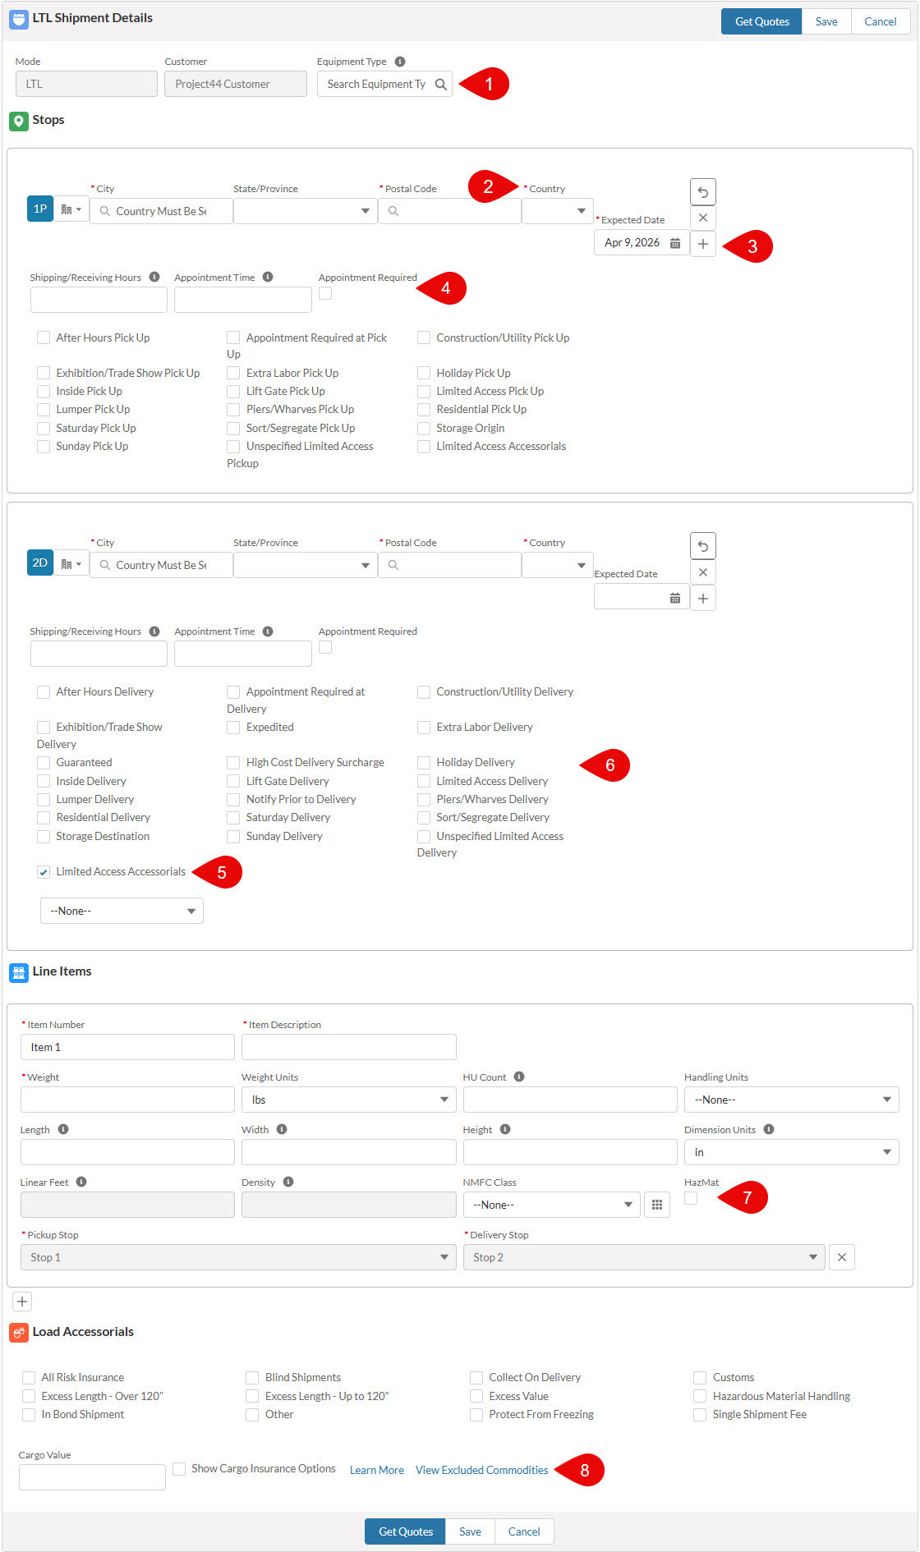The width and height of the screenshot is (920, 1552).
Task: Enable the HazMat checkbox
Action: tap(691, 1198)
